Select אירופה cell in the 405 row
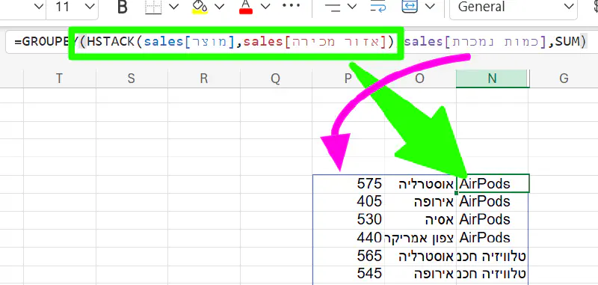The width and height of the screenshot is (598, 285). pyautogui.click(x=420, y=201)
